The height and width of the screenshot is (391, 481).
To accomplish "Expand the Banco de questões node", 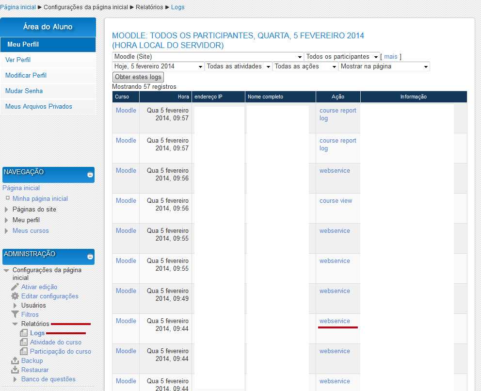I will (15, 379).
